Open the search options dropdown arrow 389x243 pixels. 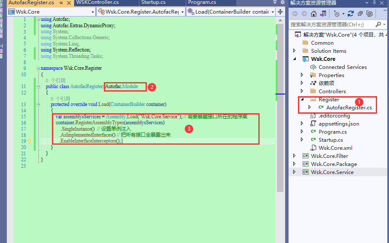pyautogui.click(x=384, y=24)
